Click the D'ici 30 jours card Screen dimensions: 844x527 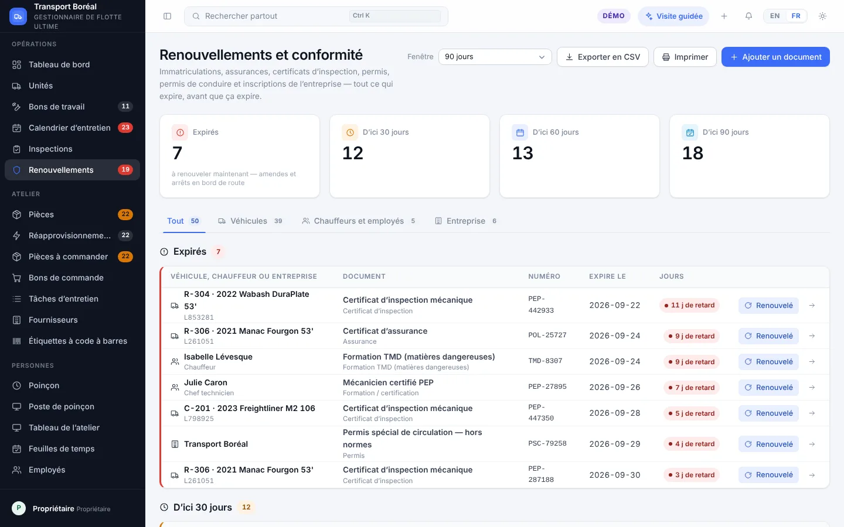(410, 156)
